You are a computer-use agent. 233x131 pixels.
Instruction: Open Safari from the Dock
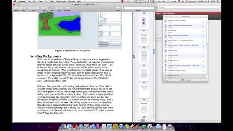[81, 126]
